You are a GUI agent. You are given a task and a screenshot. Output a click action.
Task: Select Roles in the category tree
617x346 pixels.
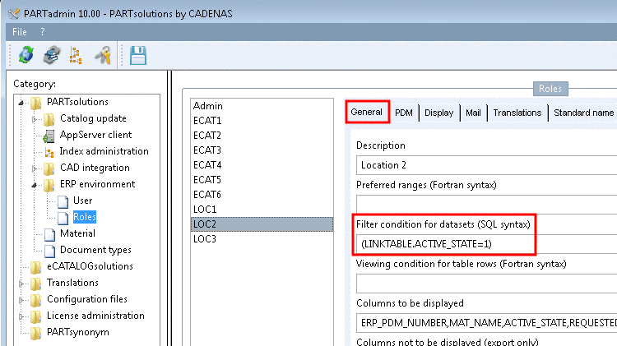click(x=85, y=217)
